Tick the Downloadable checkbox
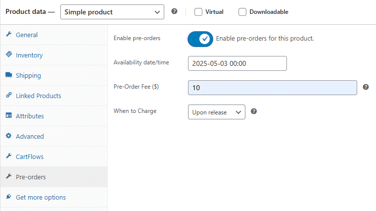 [x=242, y=12]
